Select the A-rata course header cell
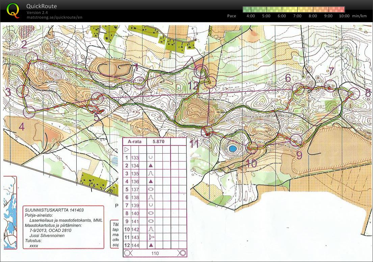373x262 pixels. click(134, 142)
